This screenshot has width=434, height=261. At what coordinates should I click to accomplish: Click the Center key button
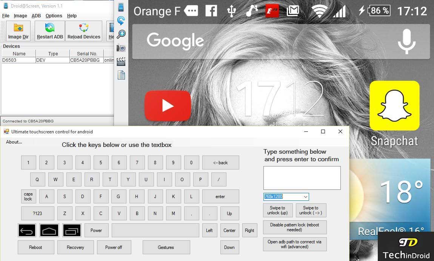(x=229, y=230)
